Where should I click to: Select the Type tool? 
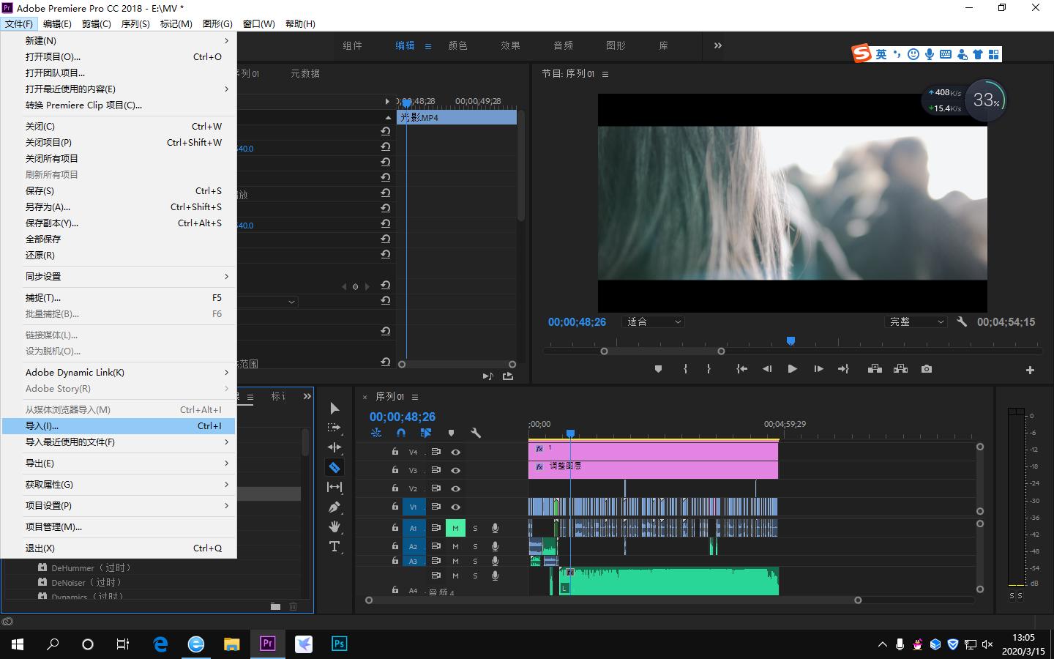tap(334, 546)
